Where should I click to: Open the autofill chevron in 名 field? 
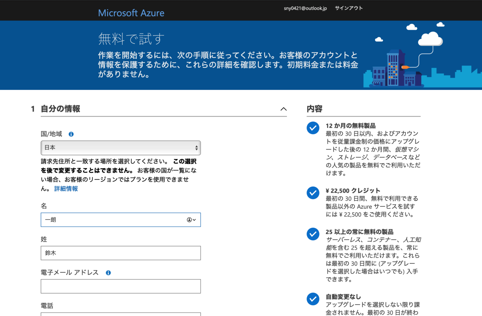(x=194, y=220)
